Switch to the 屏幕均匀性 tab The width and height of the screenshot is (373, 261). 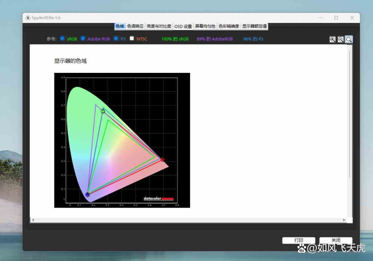point(205,26)
